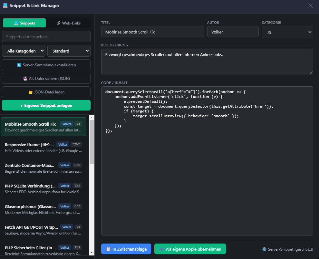
Task: Click the Server-Snippet (geschützt) label
Action: [x=290, y=249]
